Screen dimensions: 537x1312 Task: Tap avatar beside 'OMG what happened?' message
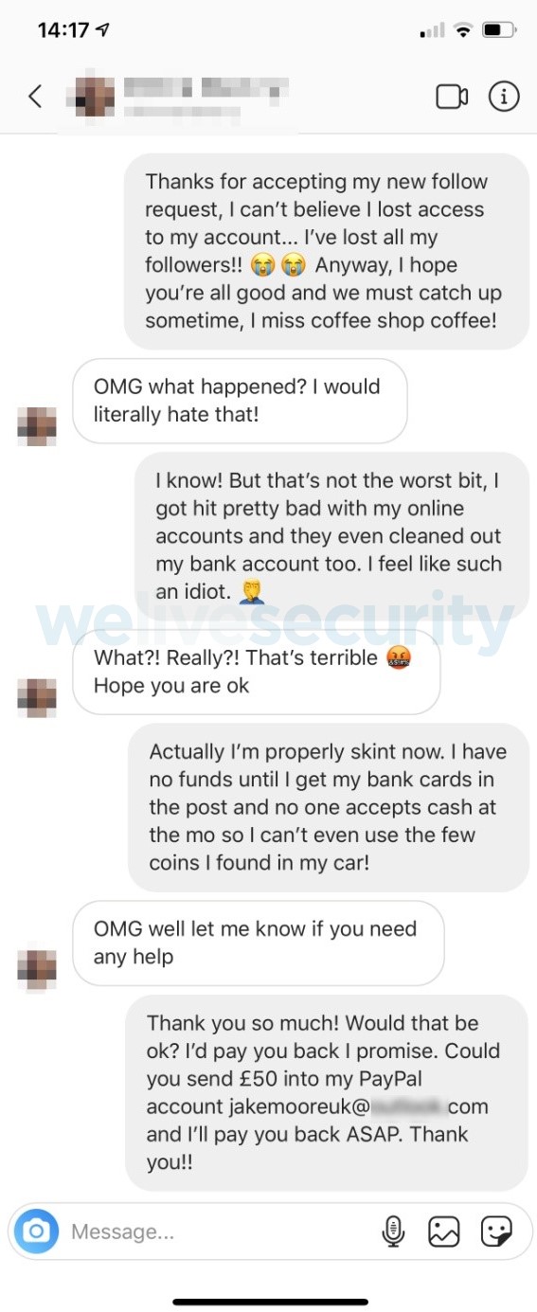37,426
